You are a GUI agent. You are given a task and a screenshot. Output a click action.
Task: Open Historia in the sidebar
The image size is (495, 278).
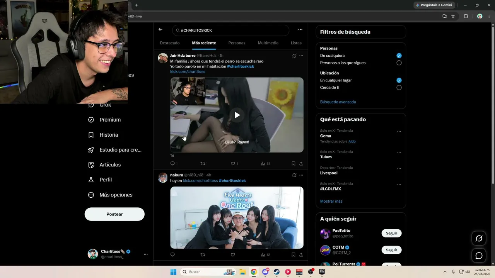point(103,135)
